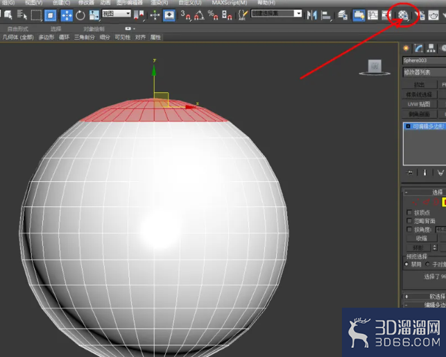Viewport: 446px width, 357px height.
Task: Expand 三角剖分 ribbon panel
Action: 84,37
